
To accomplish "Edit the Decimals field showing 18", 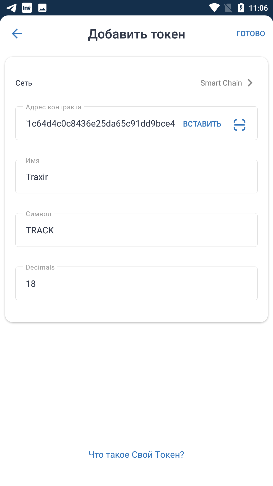I will click(x=136, y=283).
